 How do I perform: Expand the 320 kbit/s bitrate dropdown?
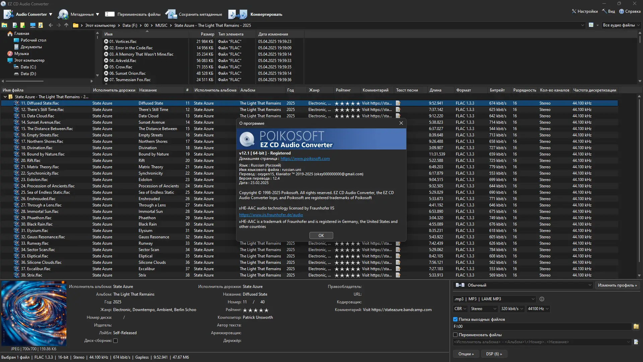point(512,309)
